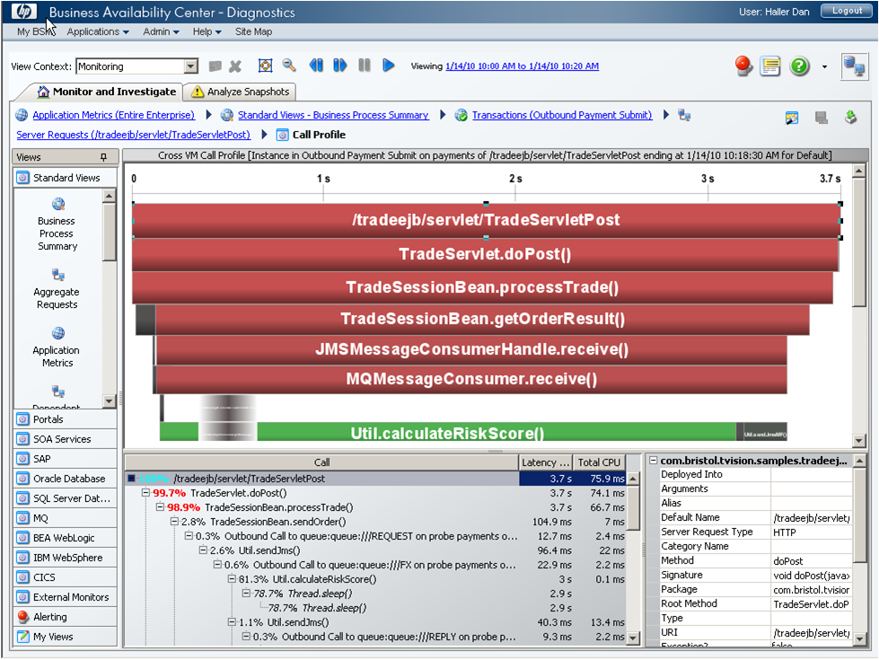Go to Site Map

pos(253,31)
